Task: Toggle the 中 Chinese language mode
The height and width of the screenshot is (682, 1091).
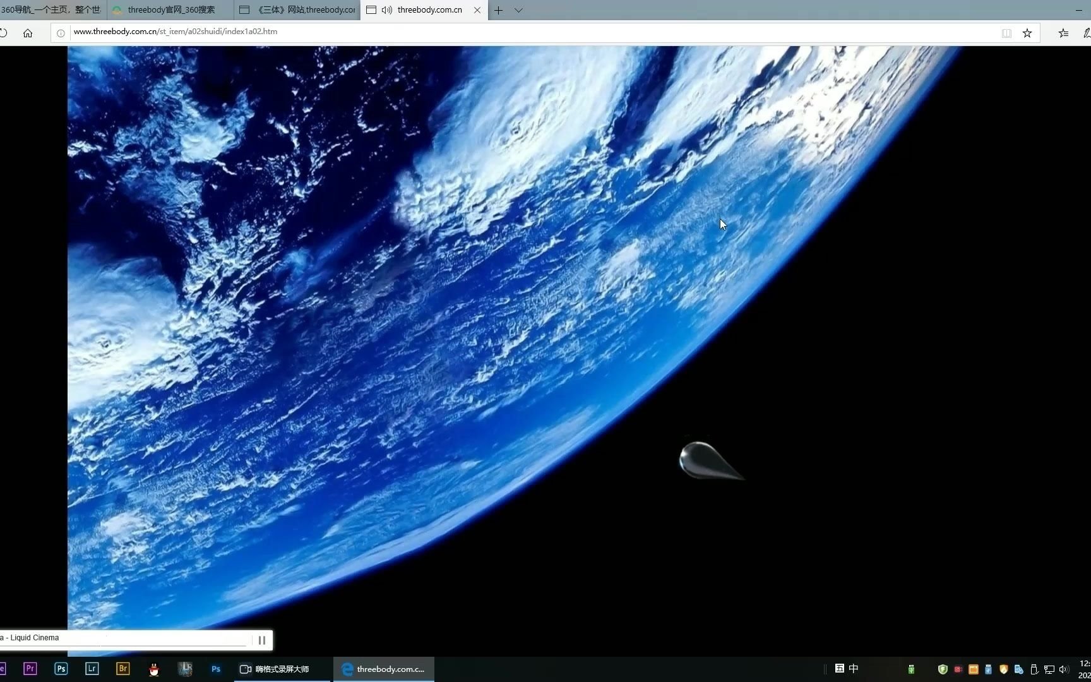Action: [854, 668]
